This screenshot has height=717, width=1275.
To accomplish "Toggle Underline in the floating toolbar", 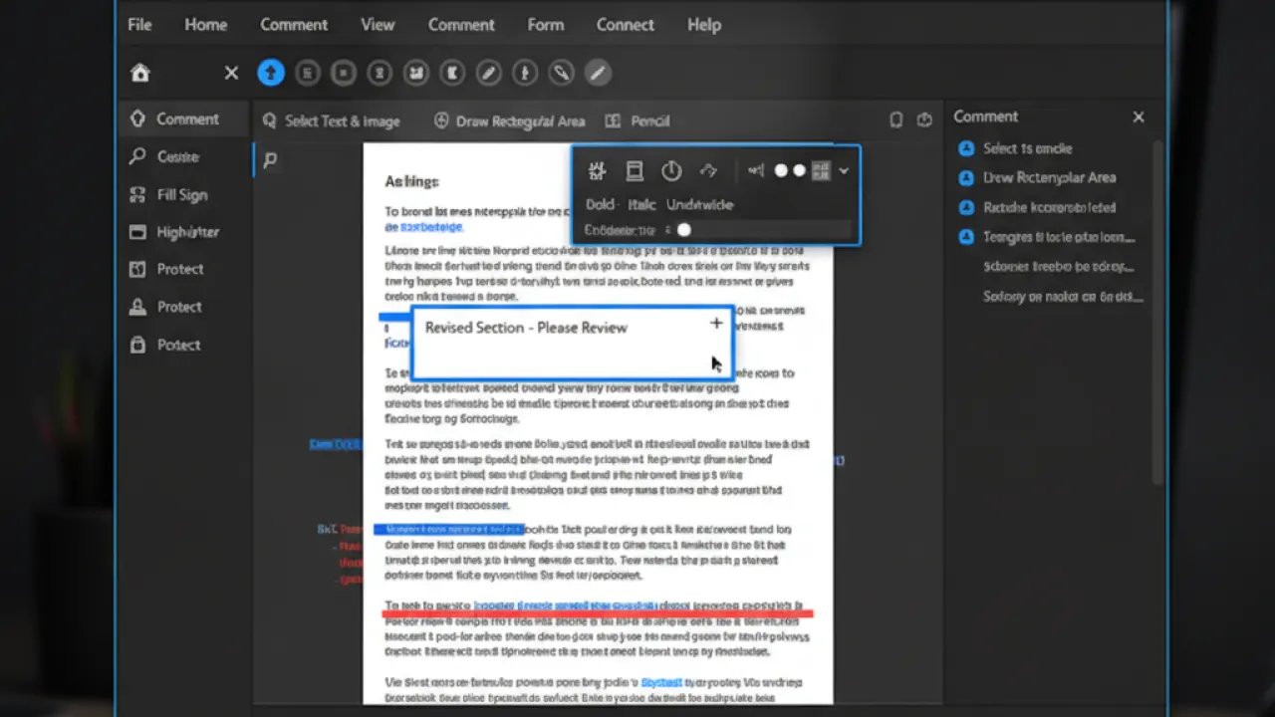I will (x=699, y=204).
